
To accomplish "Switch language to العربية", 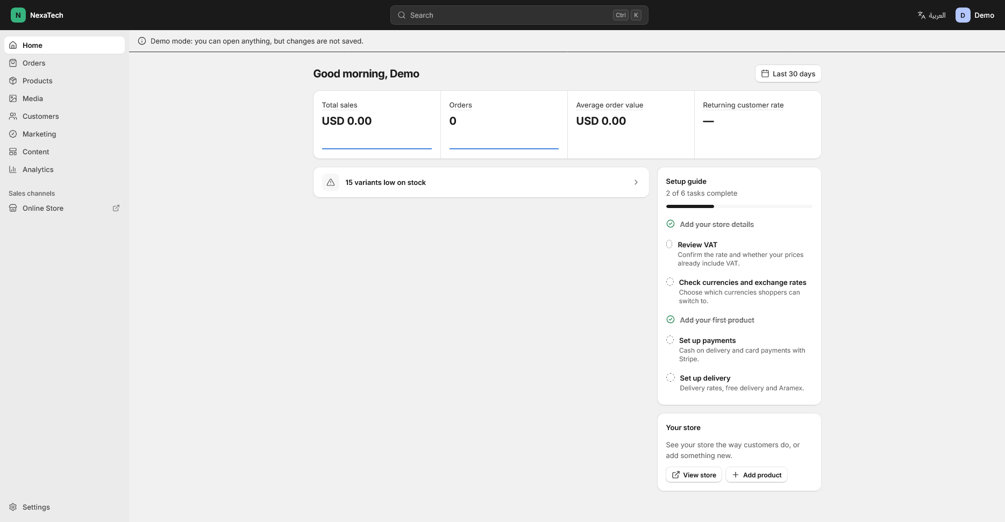I will [x=931, y=15].
